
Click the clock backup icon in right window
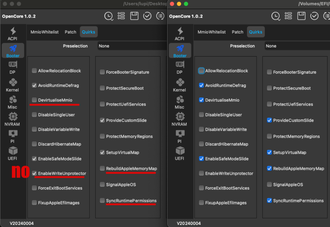coord(276,16)
